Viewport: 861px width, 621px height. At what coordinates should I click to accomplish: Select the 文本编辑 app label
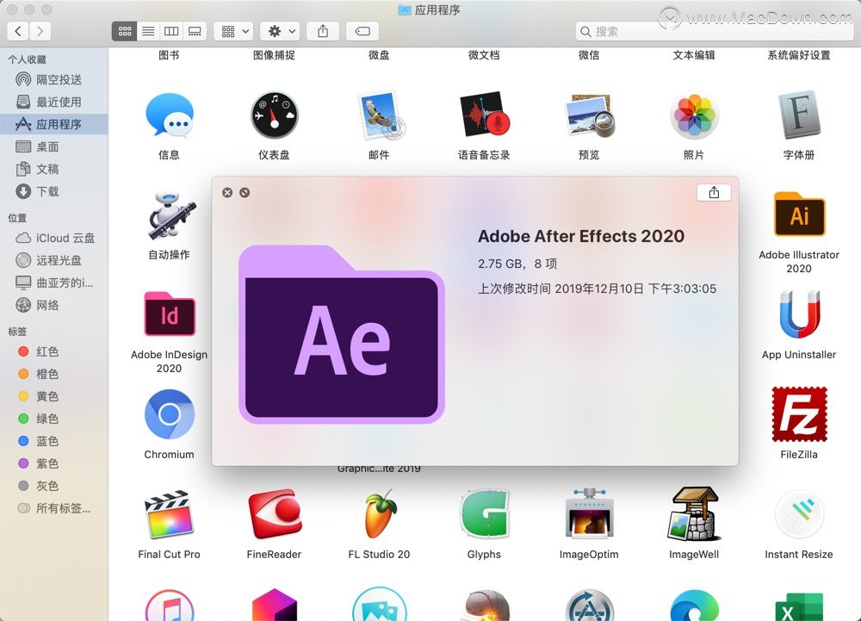(x=694, y=55)
